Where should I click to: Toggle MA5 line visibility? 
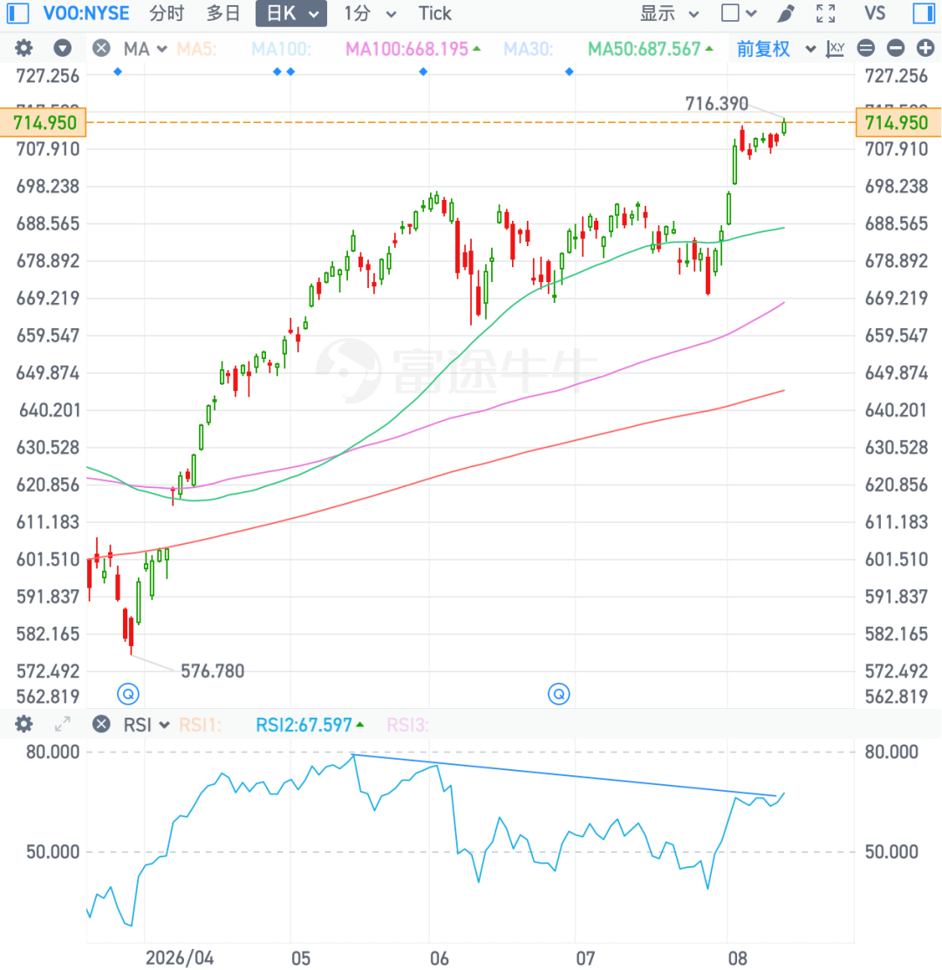tap(196, 49)
